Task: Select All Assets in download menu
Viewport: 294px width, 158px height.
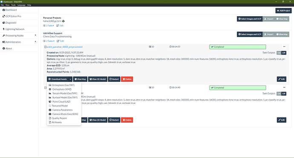Action: tap(64, 122)
